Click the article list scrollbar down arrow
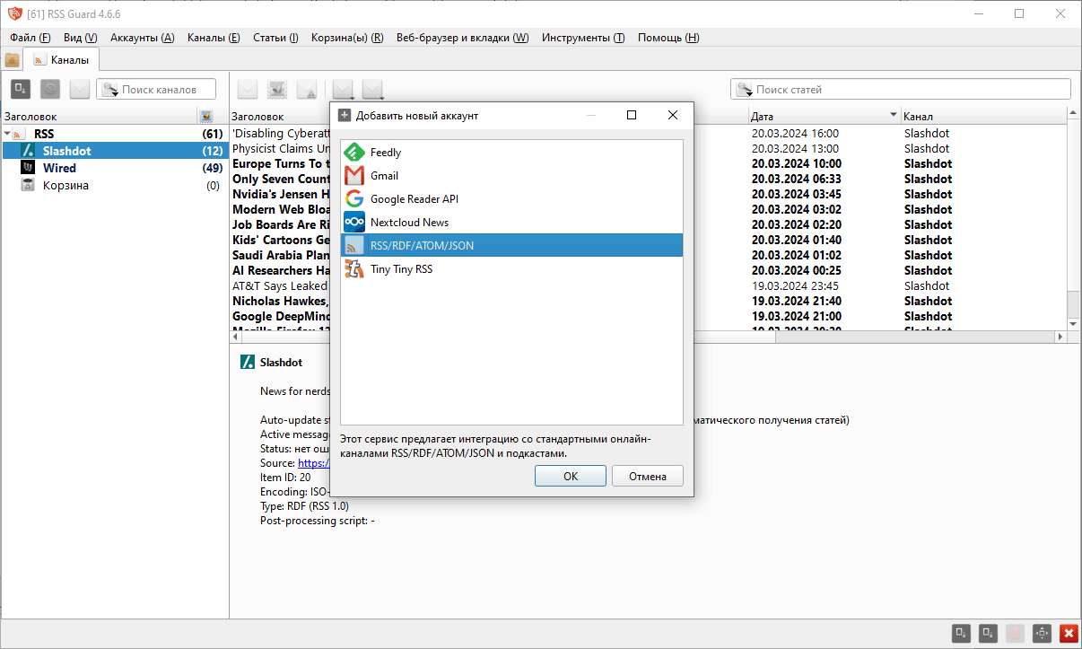Screen dimensions: 1082x649 (1074, 323)
